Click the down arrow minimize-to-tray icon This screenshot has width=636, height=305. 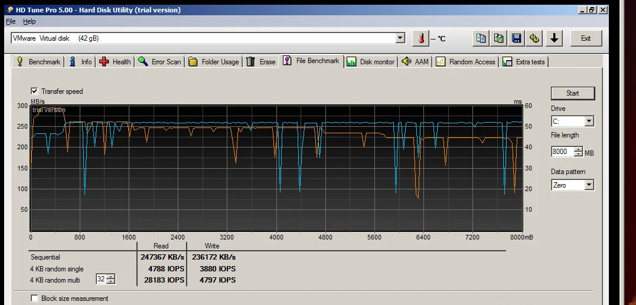pyautogui.click(x=554, y=38)
